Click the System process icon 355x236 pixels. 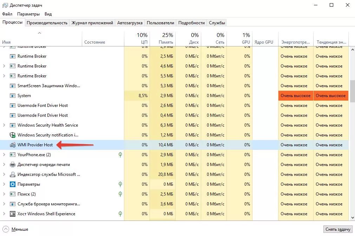13,96
